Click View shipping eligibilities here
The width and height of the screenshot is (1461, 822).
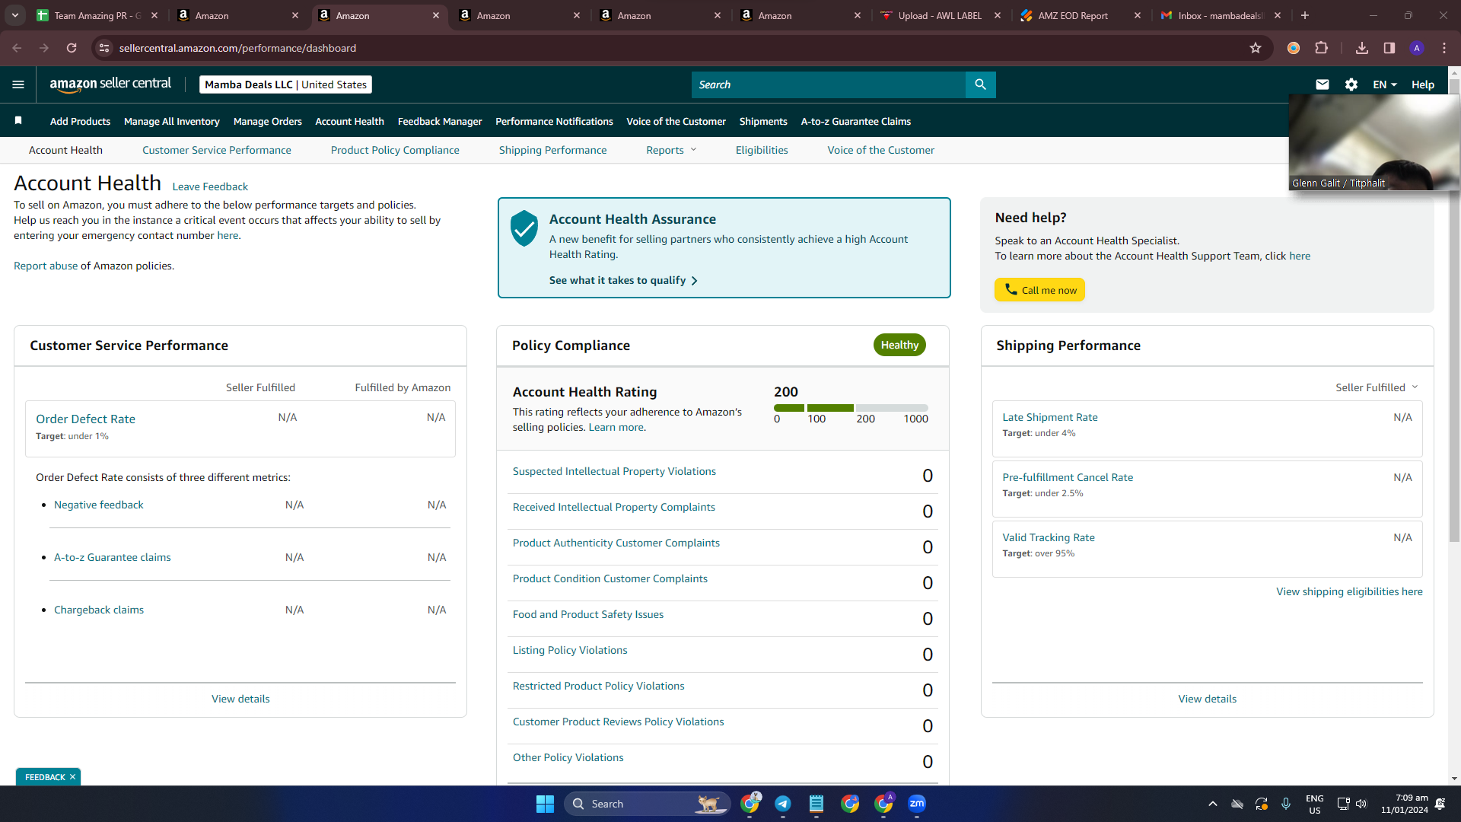(x=1349, y=591)
